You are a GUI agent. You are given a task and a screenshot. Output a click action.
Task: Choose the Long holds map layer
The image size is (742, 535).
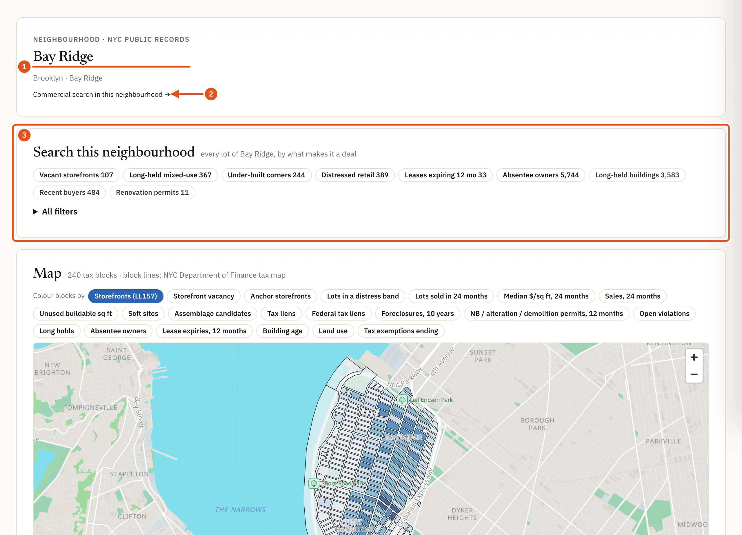coord(57,331)
